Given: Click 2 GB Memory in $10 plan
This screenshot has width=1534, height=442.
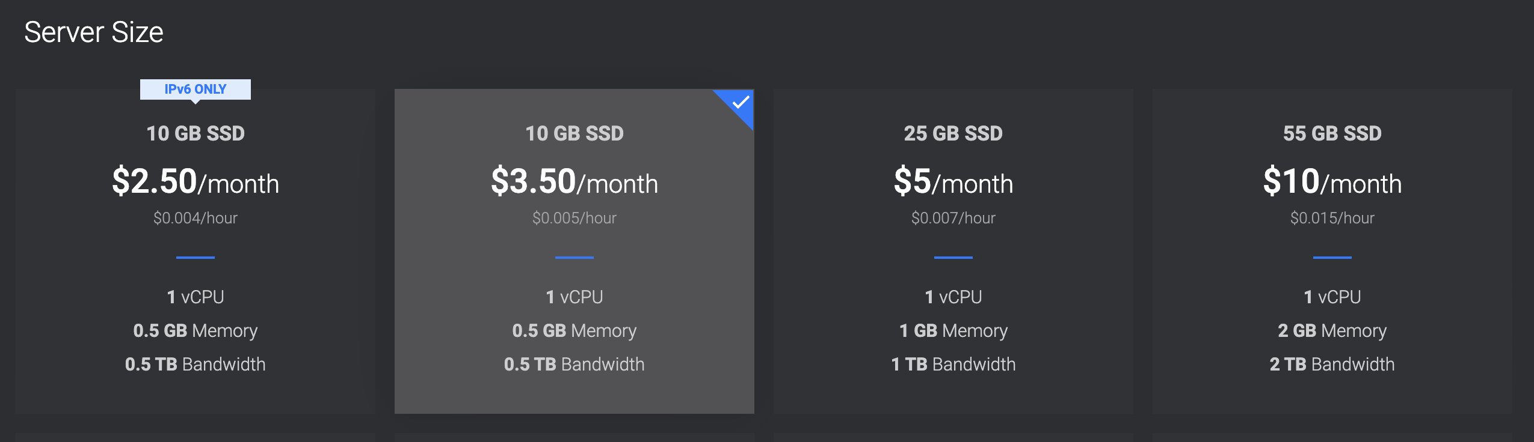Looking at the screenshot, I should (1332, 330).
